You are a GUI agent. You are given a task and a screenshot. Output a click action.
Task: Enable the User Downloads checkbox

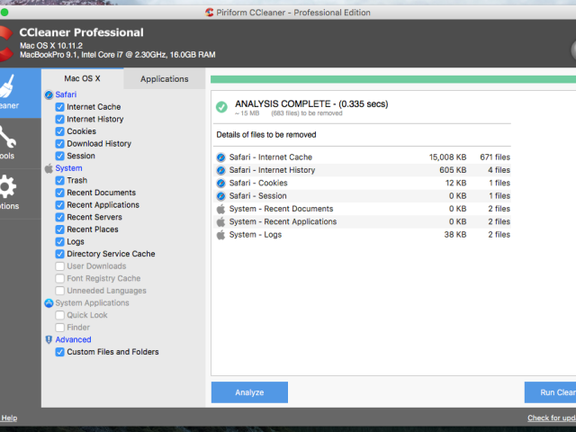60,266
